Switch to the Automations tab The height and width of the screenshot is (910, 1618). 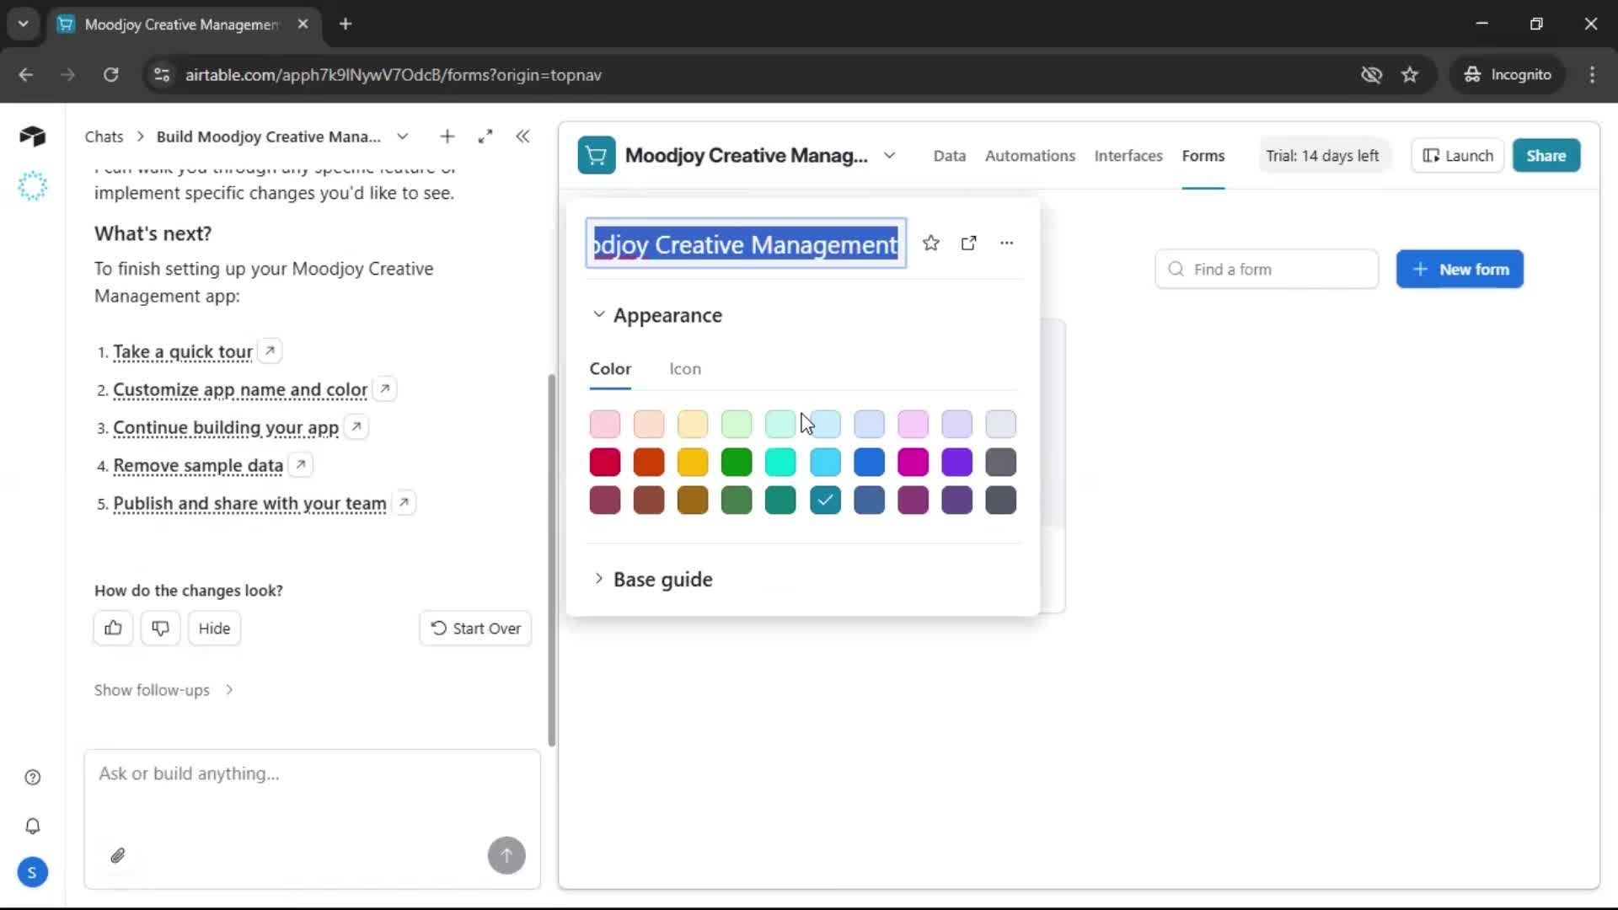(1030, 156)
